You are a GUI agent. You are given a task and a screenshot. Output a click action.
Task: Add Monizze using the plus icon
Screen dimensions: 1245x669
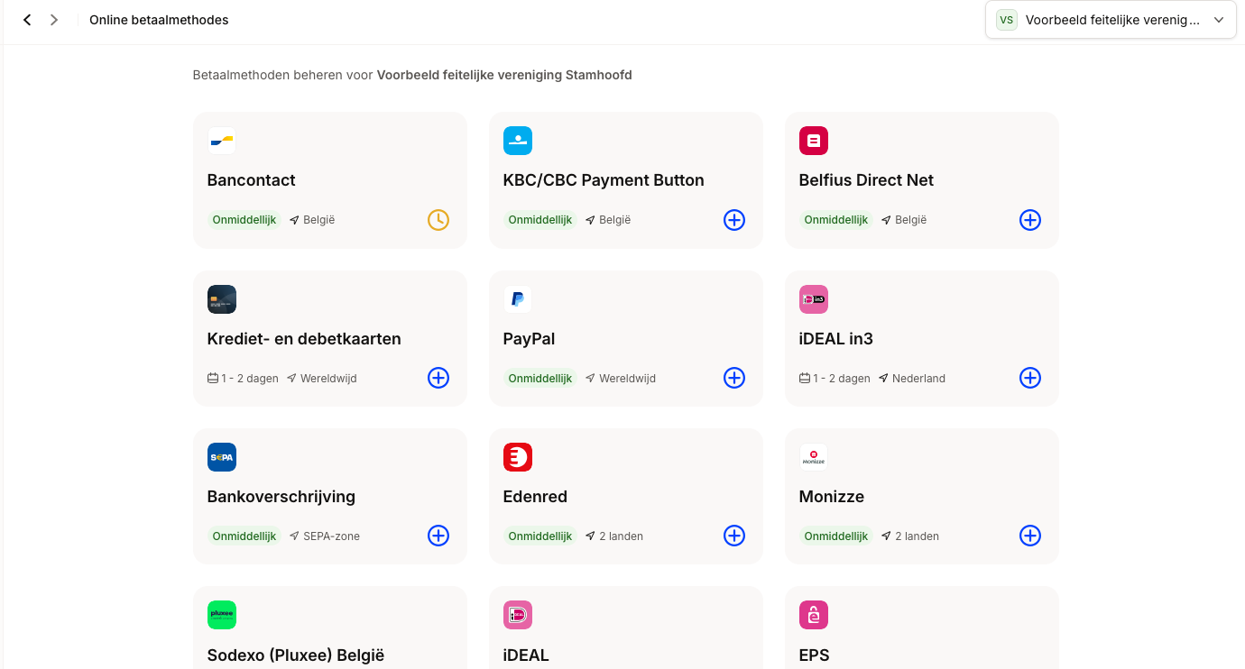pos(1030,536)
